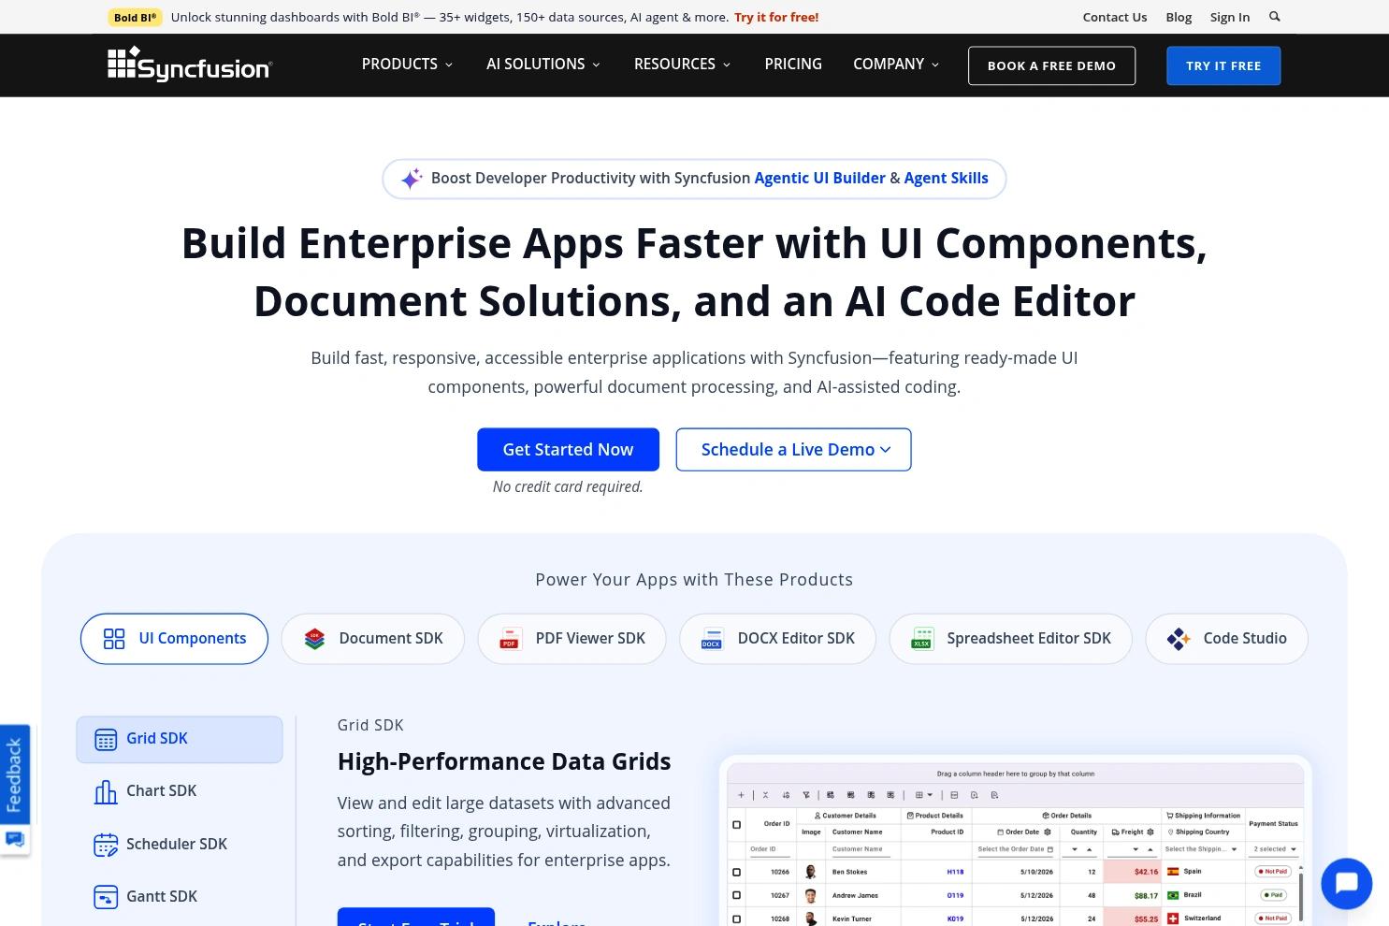The width and height of the screenshot is (1389, 926).
Task: Open the Schedule a Live Demo dropdown
Action: click(793, 450)
